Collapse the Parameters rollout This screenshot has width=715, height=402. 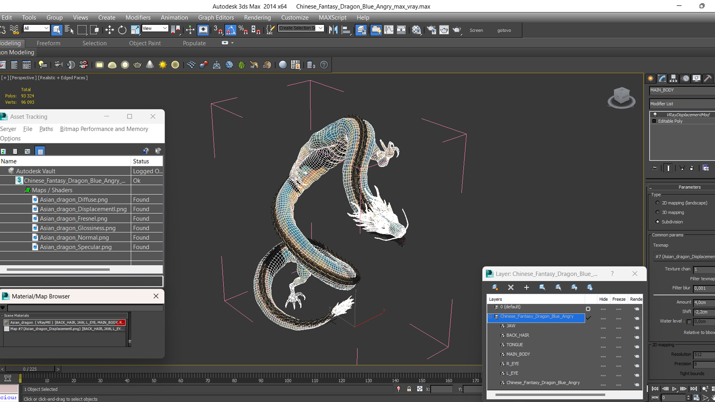point(650,188)
